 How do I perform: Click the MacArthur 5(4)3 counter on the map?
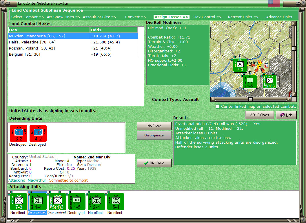click(x=269, y=82)
